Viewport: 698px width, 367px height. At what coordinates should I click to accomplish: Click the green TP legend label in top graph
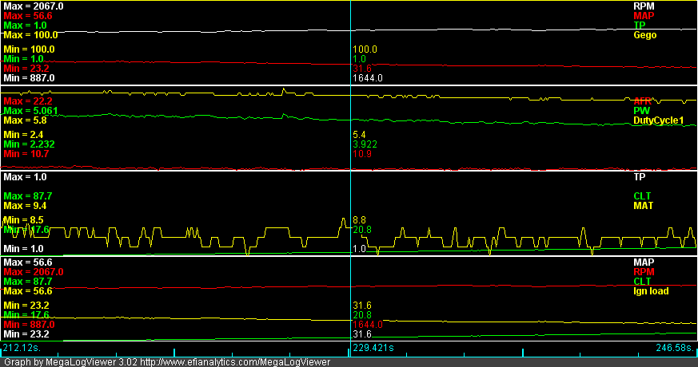(x=640, y=26)
